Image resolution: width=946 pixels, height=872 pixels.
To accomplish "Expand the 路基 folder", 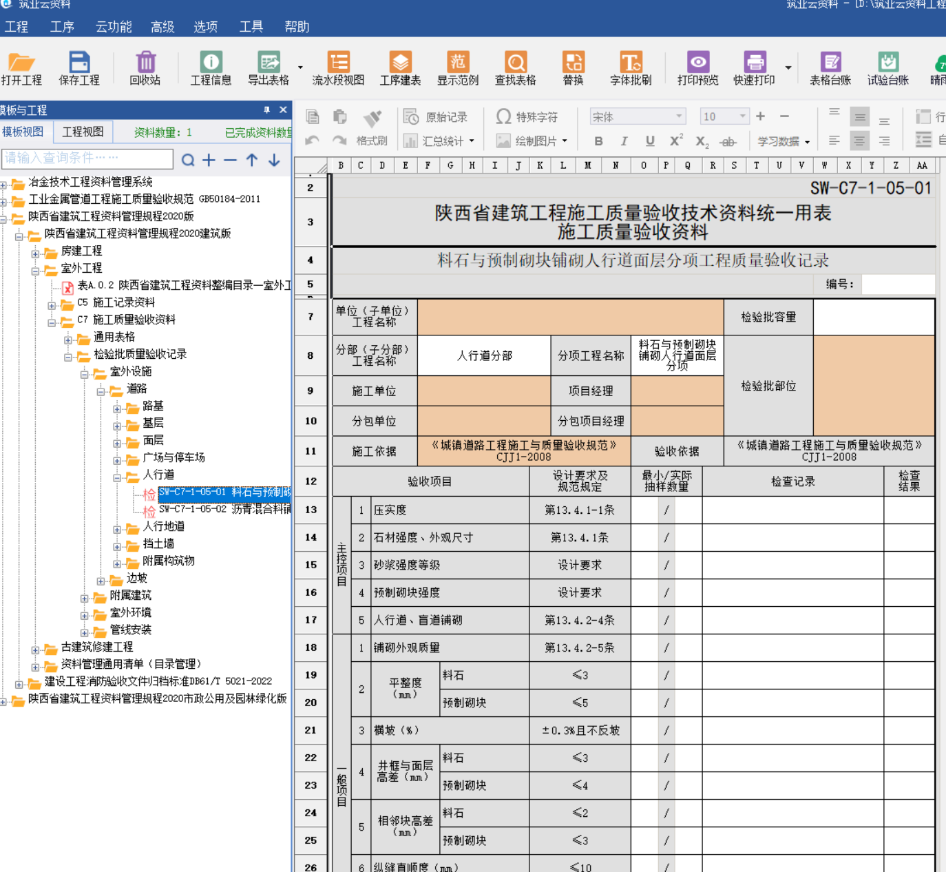I will [117, 409].
